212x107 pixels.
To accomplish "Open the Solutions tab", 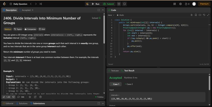I will [22, 103].
